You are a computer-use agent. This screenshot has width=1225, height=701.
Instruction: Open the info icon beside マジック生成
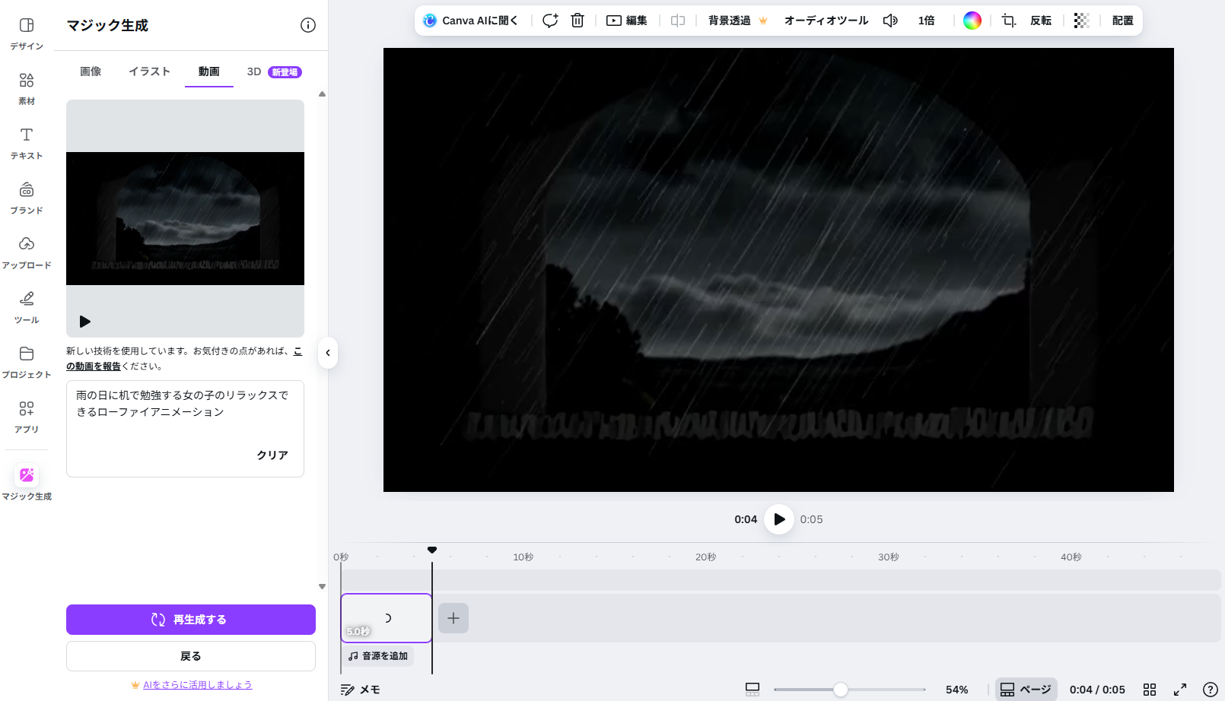tap(308, 25)
